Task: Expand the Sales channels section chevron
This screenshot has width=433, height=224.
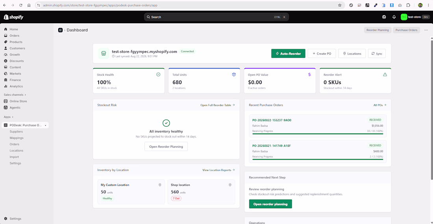Action: click(25, 95)
